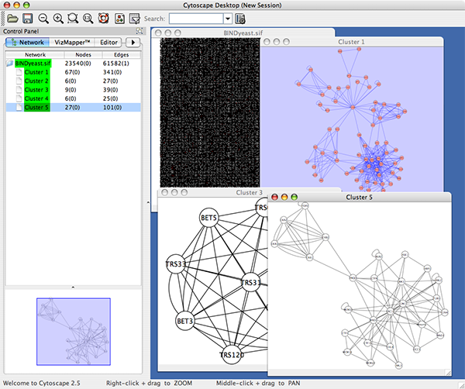Image resolution: width=465 pixels, height=389 pixels.
Task: Click the Save session floppy disk icon
Action: pos(26,18)
